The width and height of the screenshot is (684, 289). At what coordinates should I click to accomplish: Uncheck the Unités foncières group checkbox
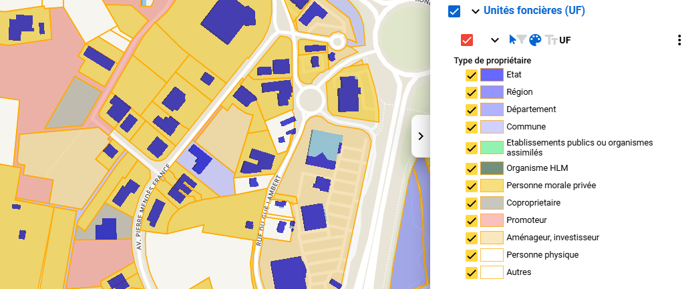[455, 11]
